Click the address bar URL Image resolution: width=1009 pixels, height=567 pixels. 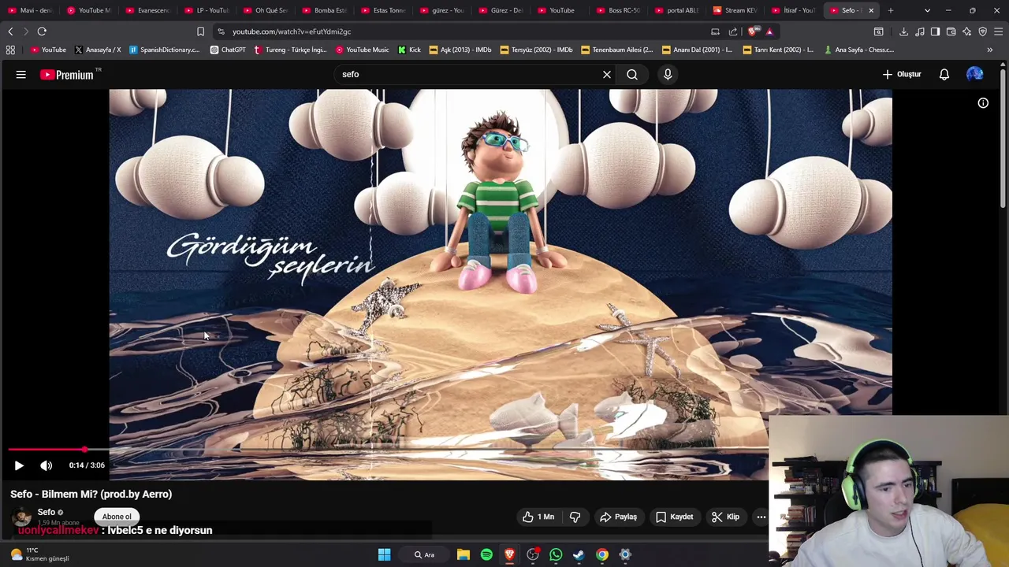tap(292, 31)
